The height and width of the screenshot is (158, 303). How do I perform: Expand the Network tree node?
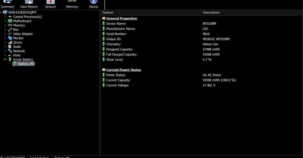[x=5, y=51]
